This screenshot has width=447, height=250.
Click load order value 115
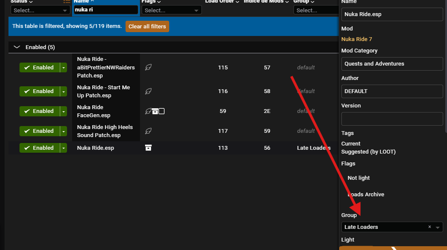tap(223, 67)
